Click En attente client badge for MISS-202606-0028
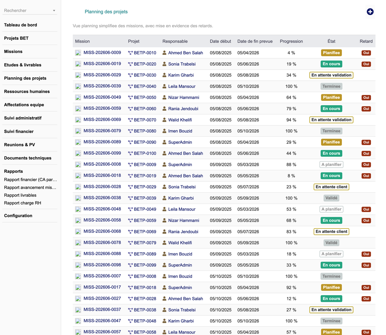 (331, 187)
